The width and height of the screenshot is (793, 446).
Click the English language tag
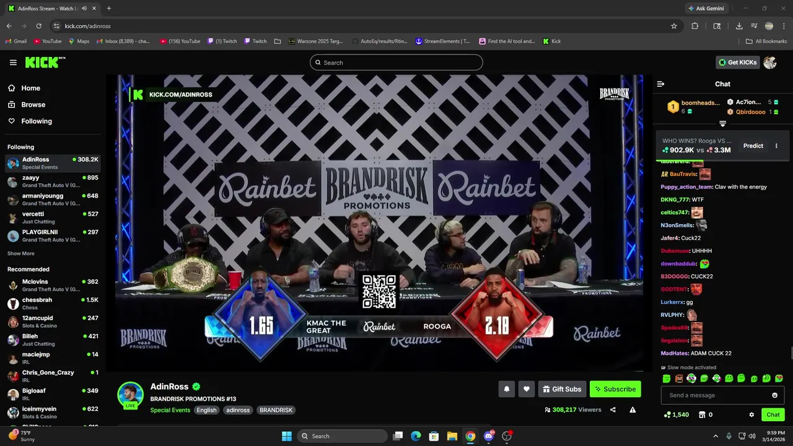207,410
